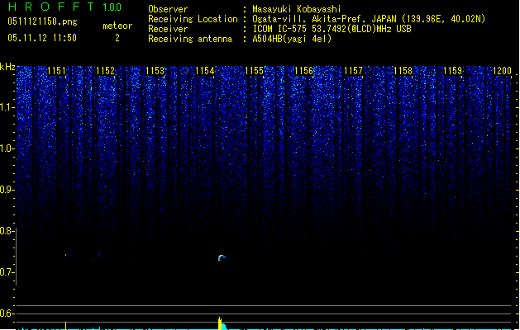520x330 pixels.
Task: Click the observer name Masayuki Kobayashi
Action: [297, 9]
